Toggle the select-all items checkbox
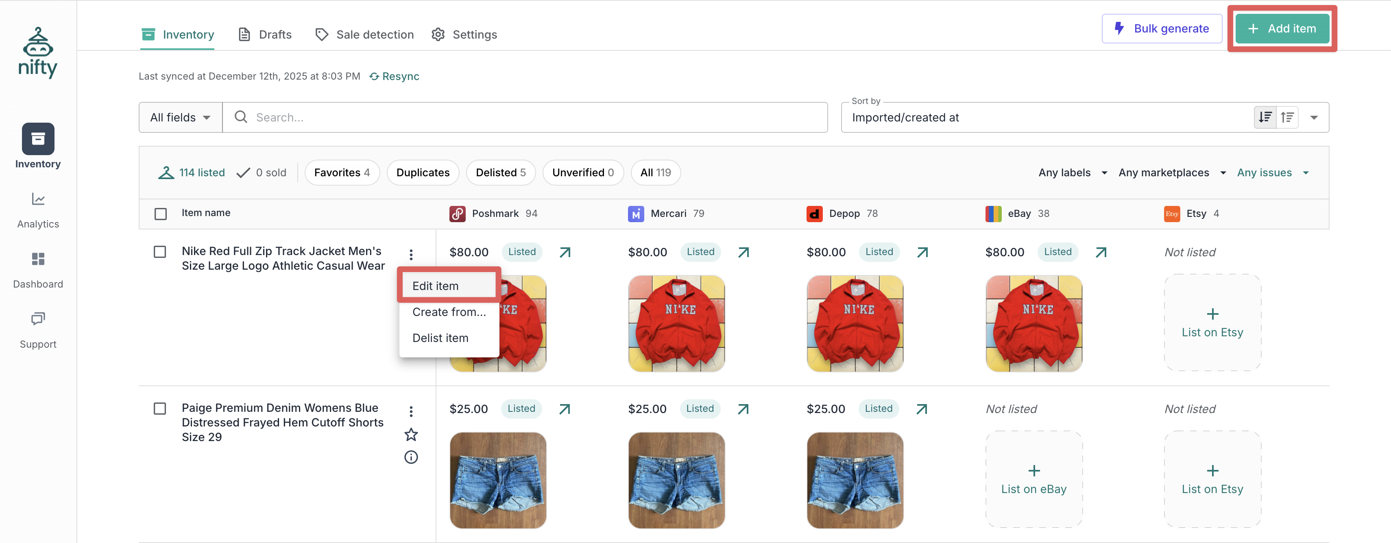This screenshot has width=1391, height=543. coord(160,214)
